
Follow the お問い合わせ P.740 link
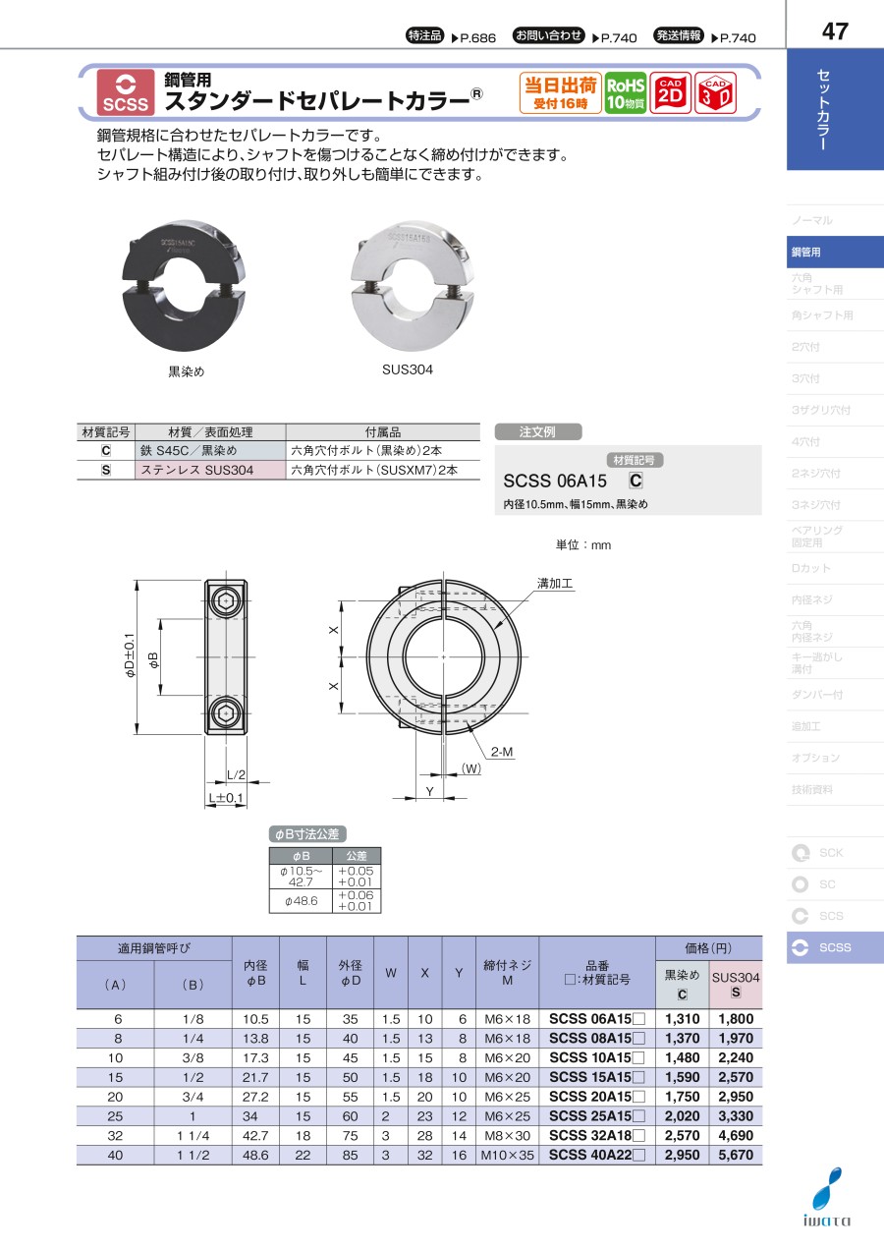coord(575,36)
